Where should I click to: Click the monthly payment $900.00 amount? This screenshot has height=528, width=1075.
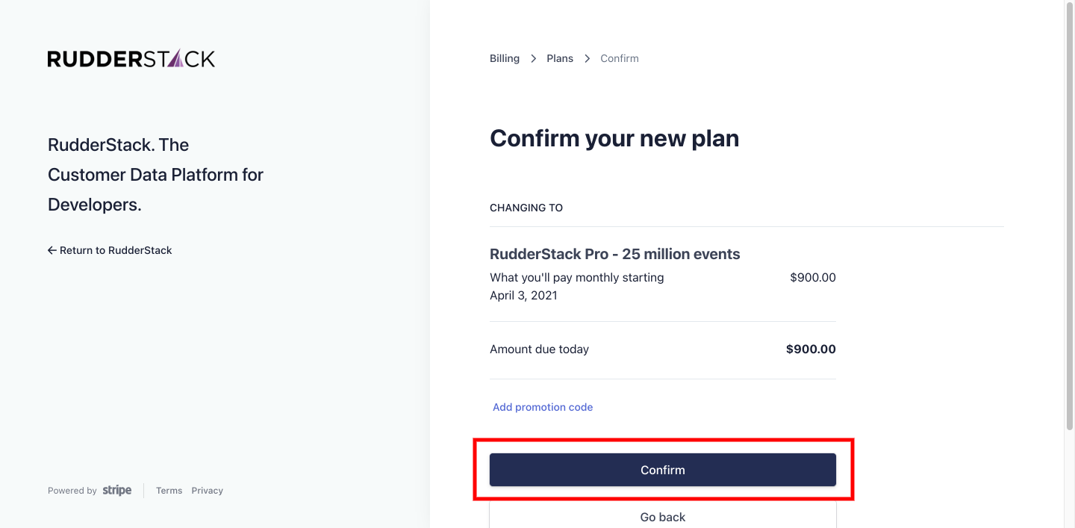coord(812,277)
